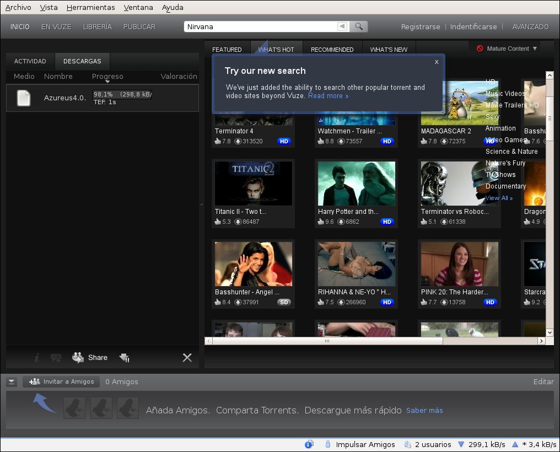Collapse the friends panel with arrow button

[x=12, y=381]
